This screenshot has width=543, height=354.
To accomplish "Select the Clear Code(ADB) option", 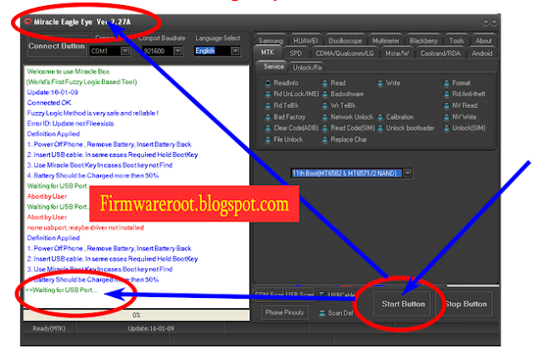I will point(292,128).
